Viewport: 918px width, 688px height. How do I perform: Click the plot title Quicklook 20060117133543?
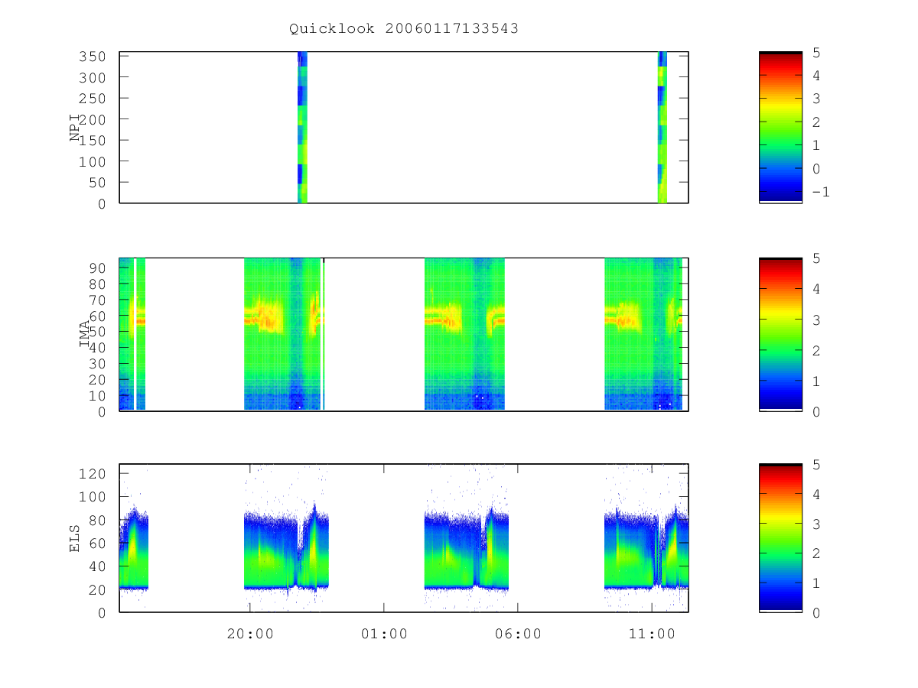[x=404, y=29]
